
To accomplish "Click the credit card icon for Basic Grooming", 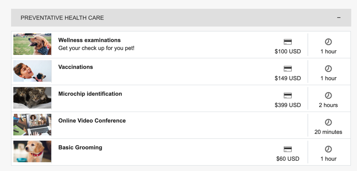I will (288, 149).
